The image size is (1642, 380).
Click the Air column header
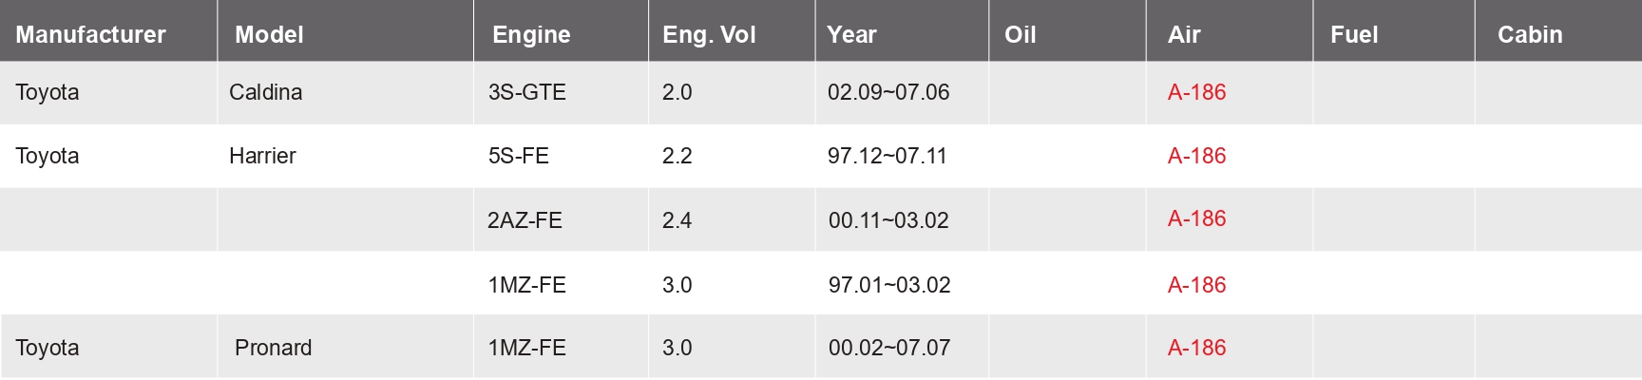pos(1184,35)
